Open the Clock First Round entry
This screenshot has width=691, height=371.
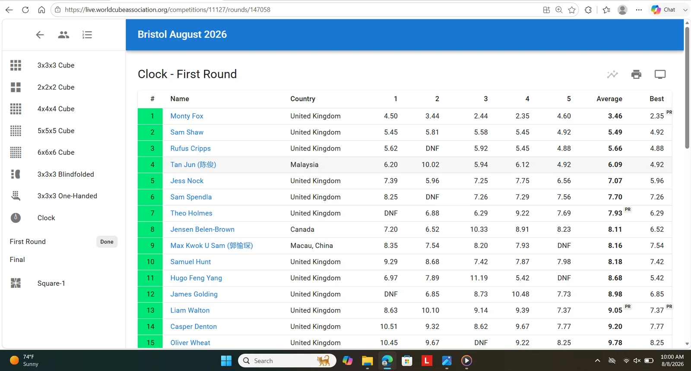[64, 242]
